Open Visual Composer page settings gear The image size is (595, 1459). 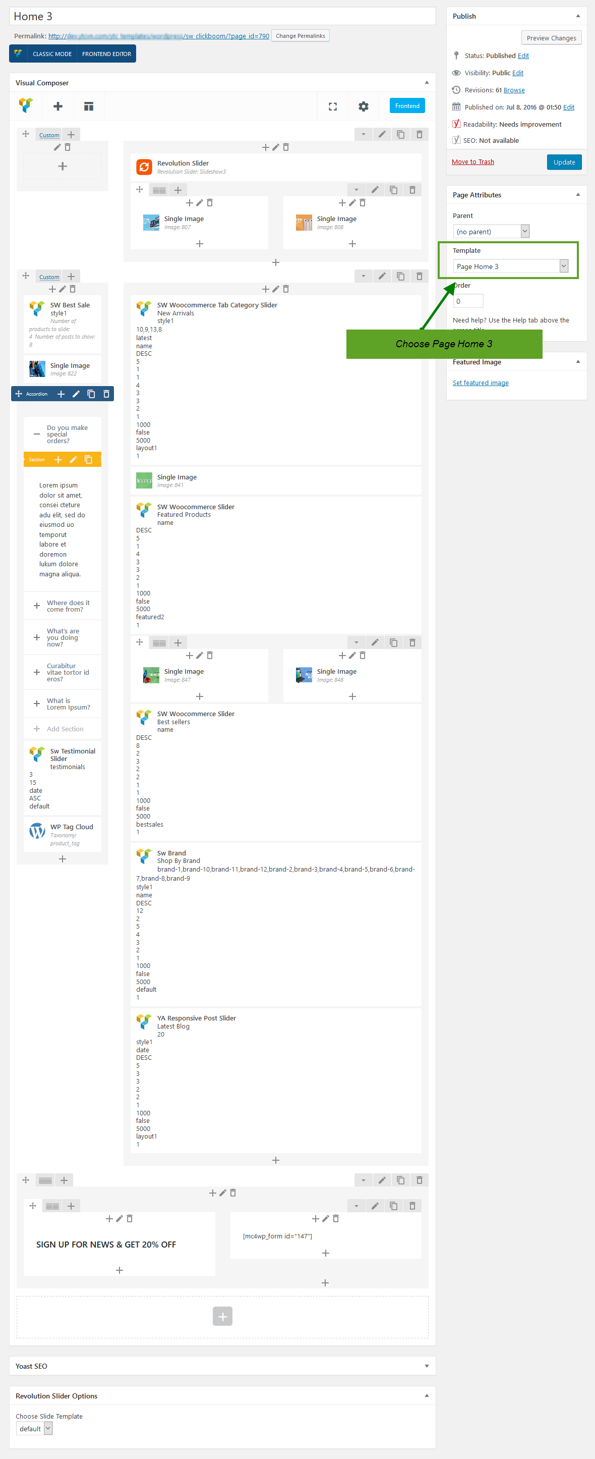[364, 106]
